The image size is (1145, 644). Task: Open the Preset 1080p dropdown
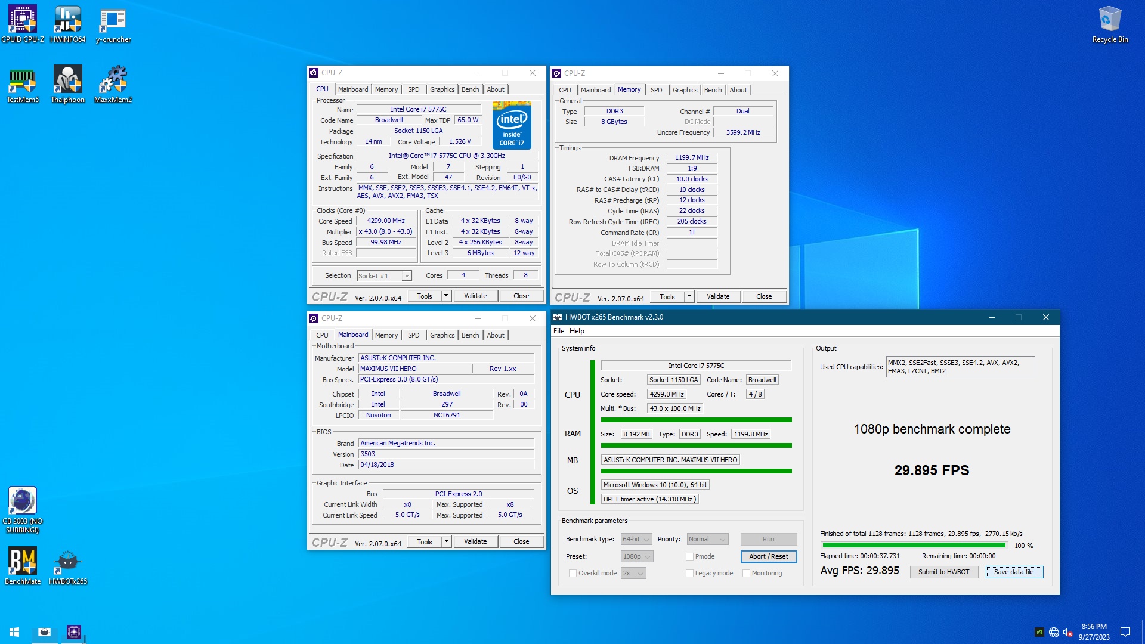point(637,556)
